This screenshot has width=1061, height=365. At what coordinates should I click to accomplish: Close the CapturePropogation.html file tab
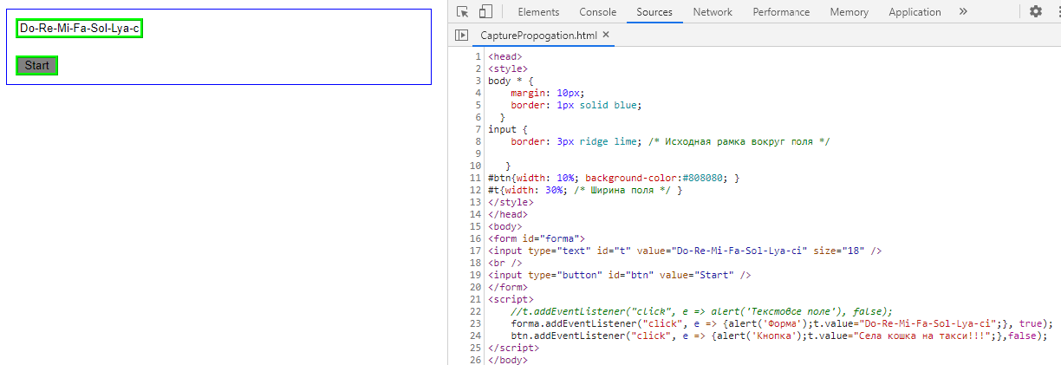pyautogui.click(x=606, y=36)
